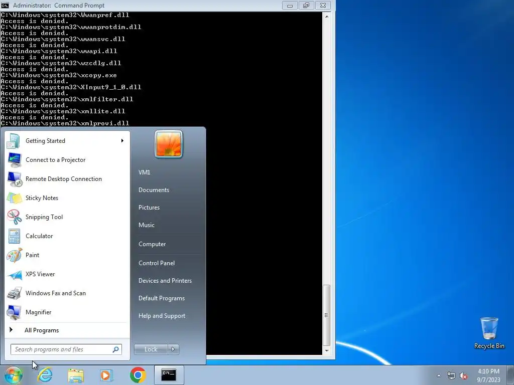Screen dimensions: 514x385
Task: Open Pictures library link
Action: (x=149, y=208)
